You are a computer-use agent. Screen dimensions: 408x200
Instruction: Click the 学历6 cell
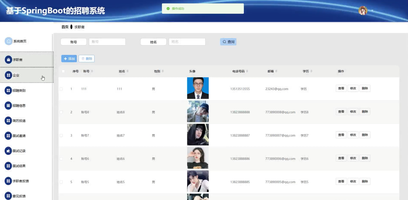pos(304,159)
